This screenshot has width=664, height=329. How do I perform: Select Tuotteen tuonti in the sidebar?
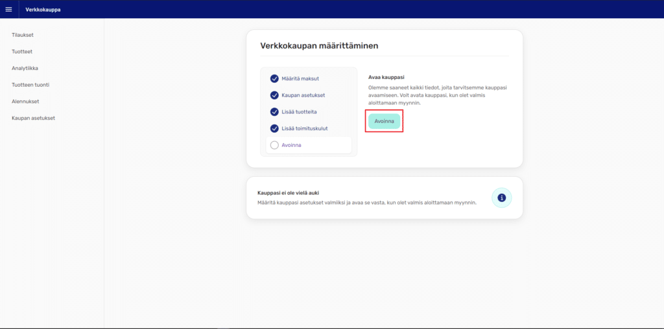tap(30, 85)
